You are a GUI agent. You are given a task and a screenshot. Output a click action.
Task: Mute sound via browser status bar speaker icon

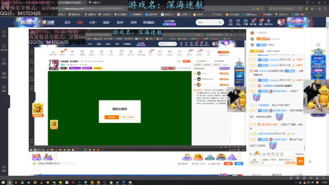click(310, 178)
